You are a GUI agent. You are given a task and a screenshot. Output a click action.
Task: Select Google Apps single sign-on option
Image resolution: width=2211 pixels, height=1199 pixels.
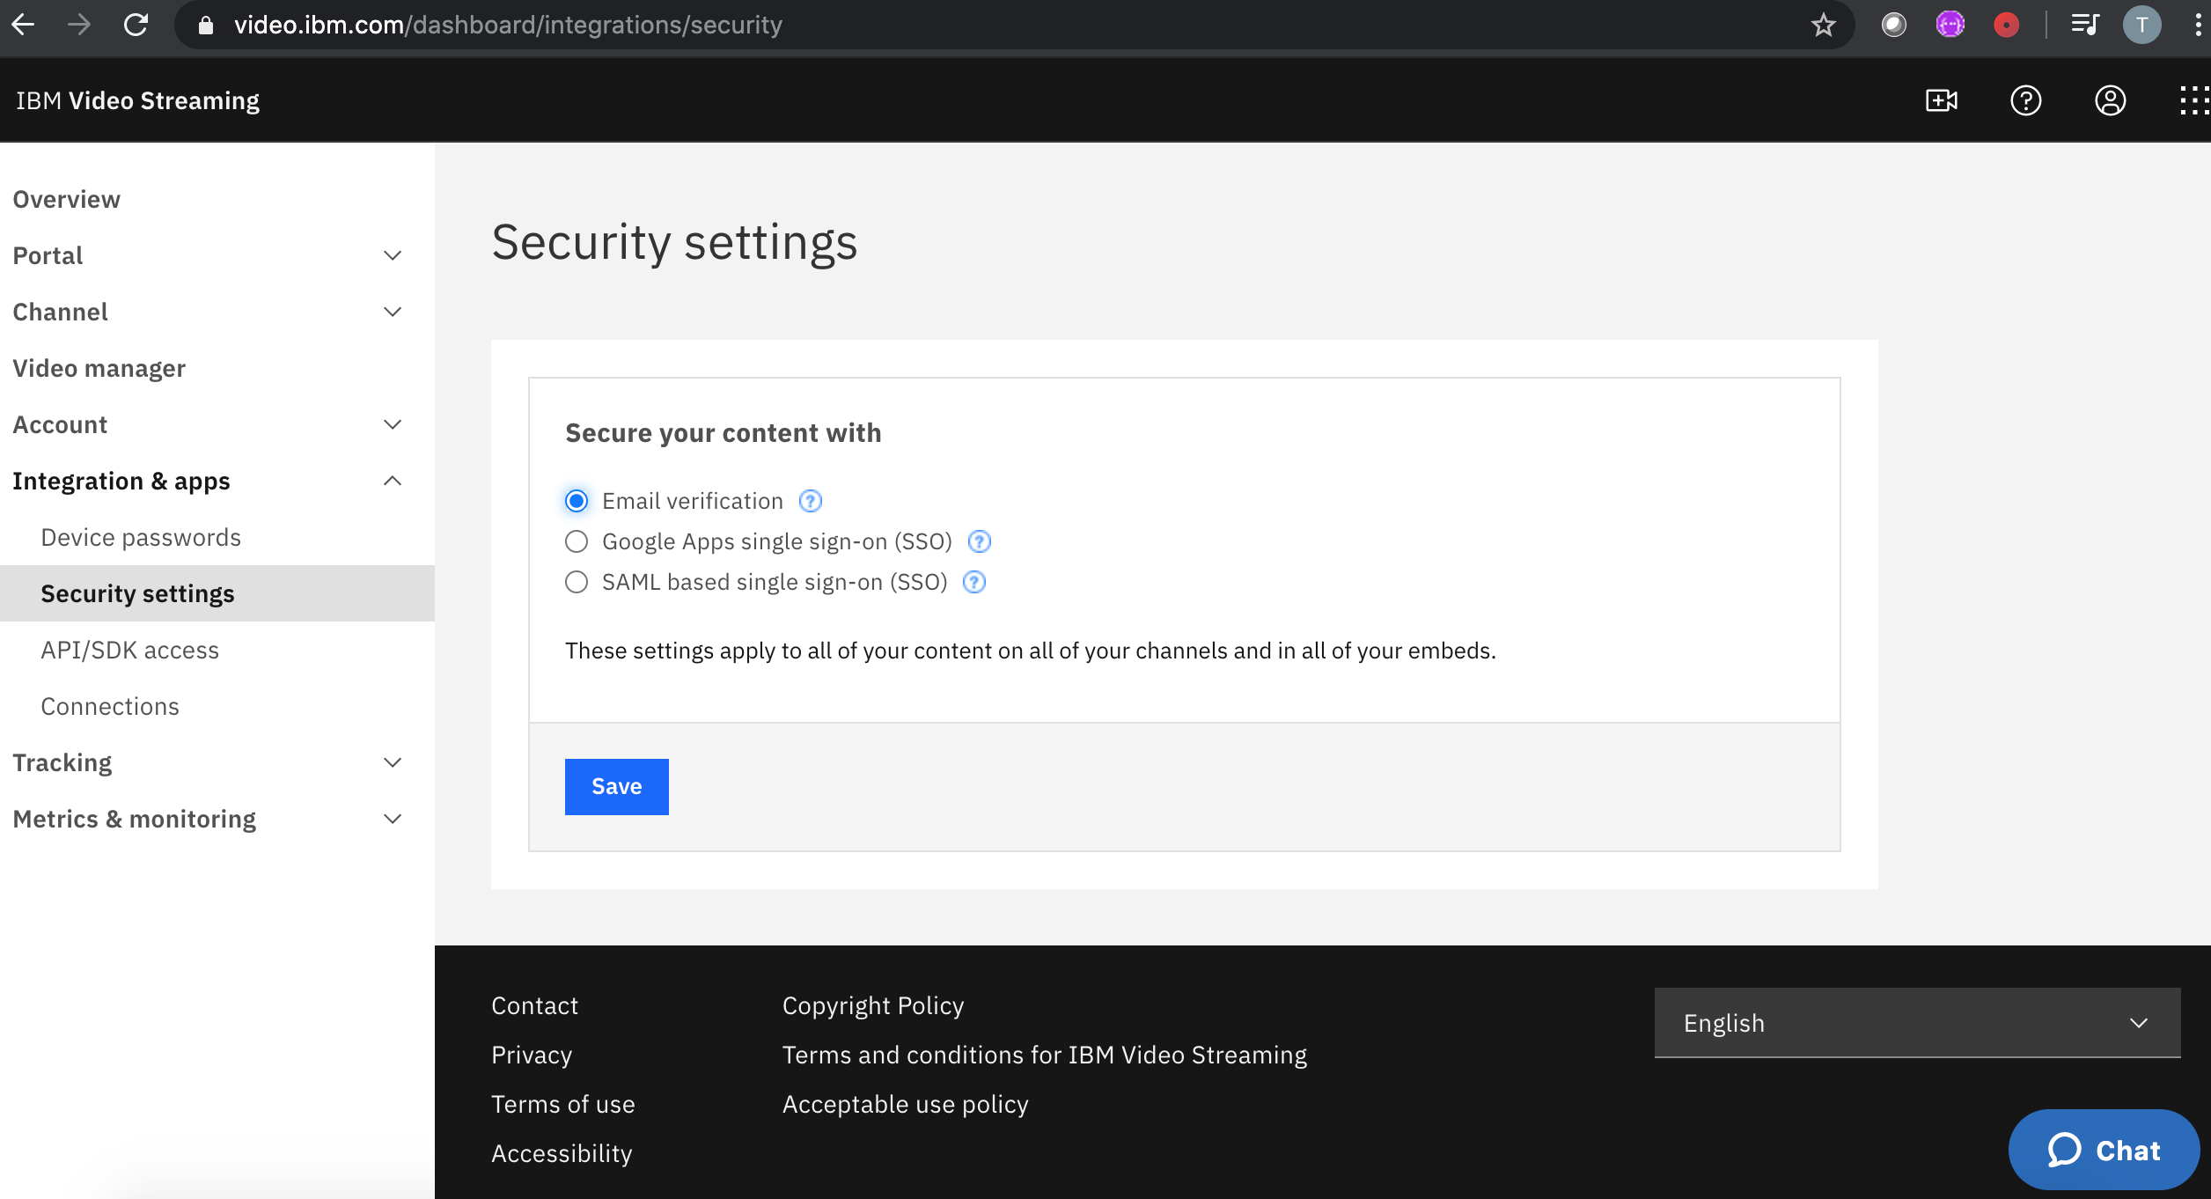[x=577, y=541]
